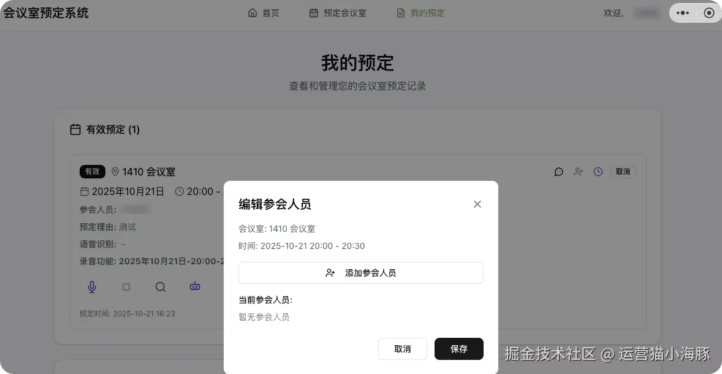Click the calendar icon next to 有效预定 (1)
This screenshot has width=722, height=374.
75,130
